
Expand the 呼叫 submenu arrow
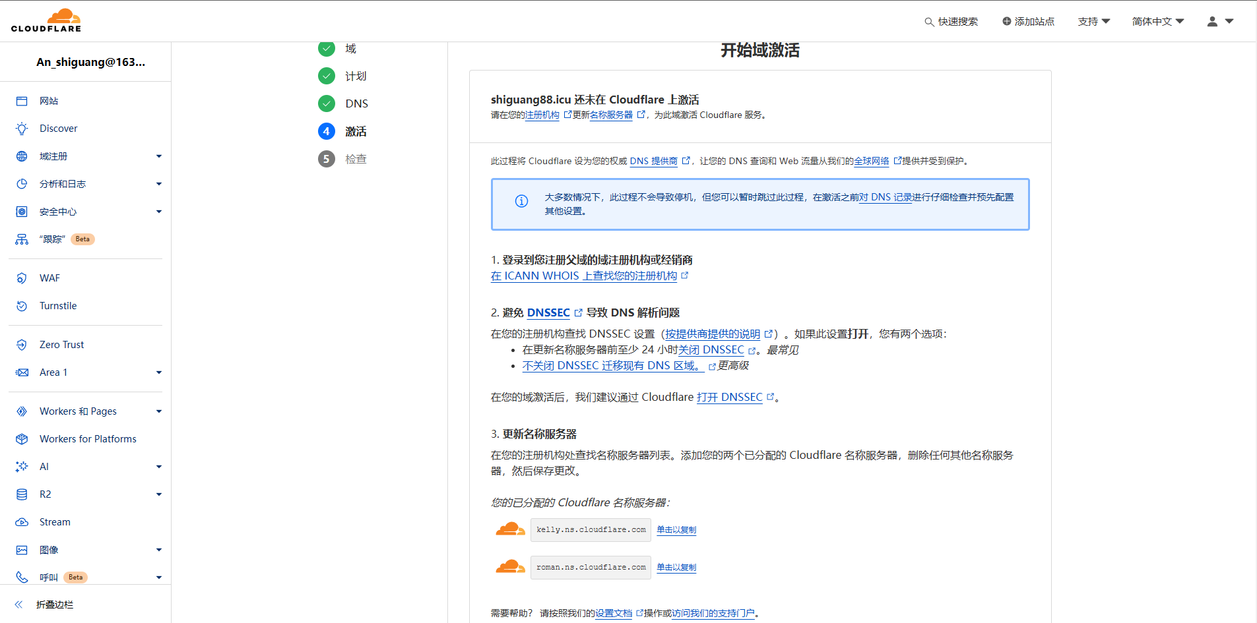click(x=159, y=578)
